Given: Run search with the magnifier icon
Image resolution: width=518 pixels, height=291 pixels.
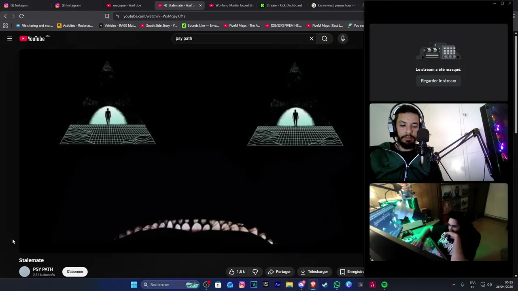Looking at the screenshot, I should coord(325,38).
